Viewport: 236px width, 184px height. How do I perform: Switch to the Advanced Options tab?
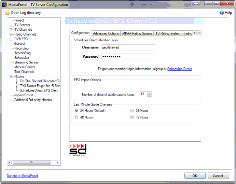click(x=106, y=33)
